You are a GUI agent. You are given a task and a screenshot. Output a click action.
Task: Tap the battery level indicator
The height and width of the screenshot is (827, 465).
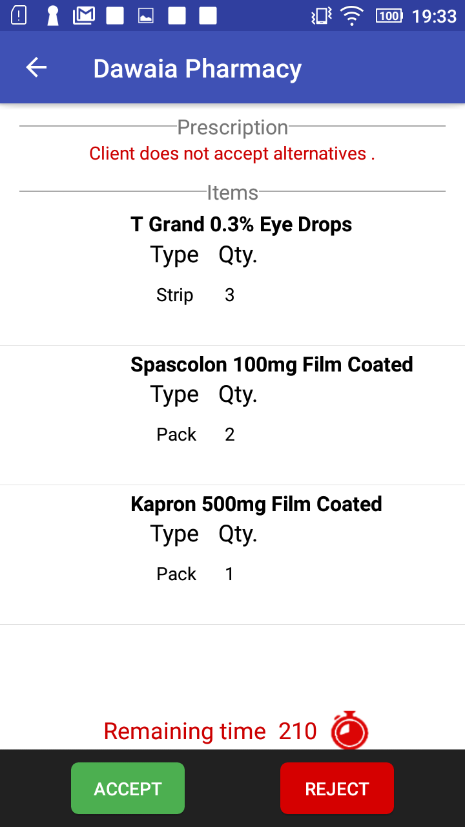(x=389, y=16)
